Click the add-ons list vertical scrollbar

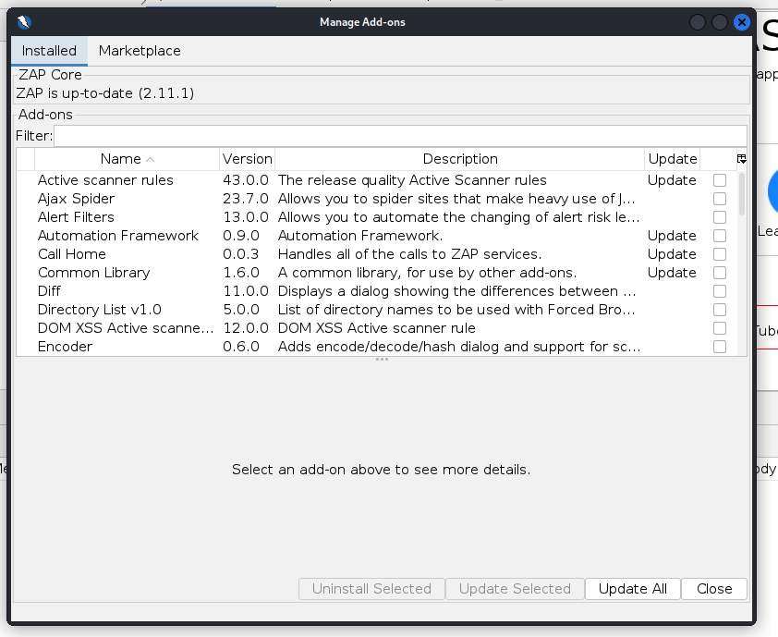tap(742, 193)
